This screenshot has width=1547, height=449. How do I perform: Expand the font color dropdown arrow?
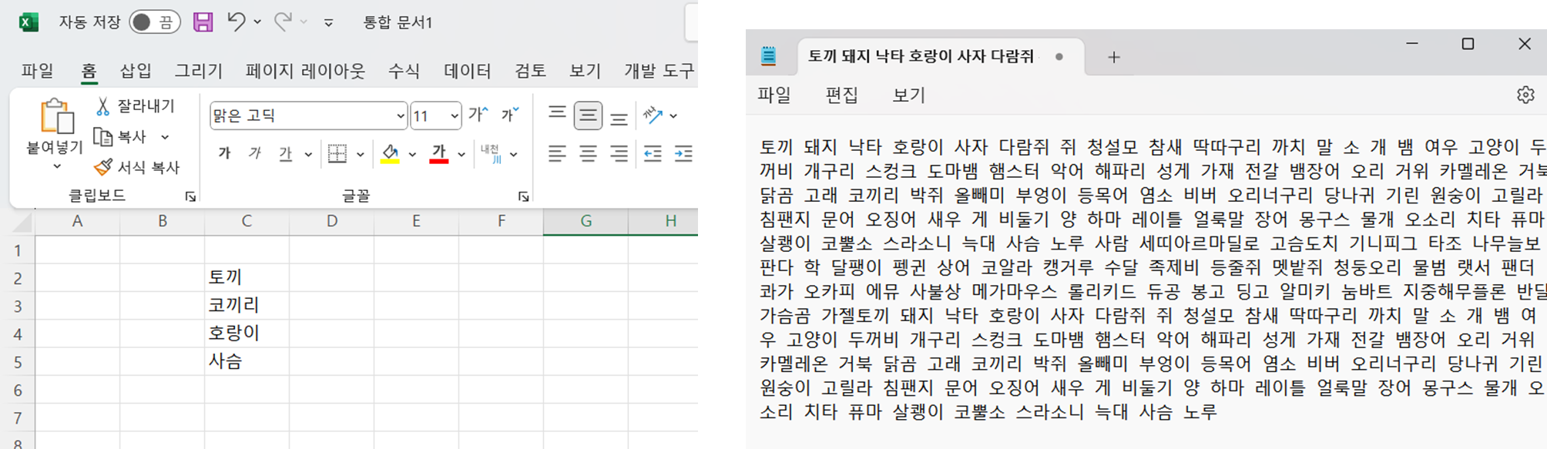(461, 154)
